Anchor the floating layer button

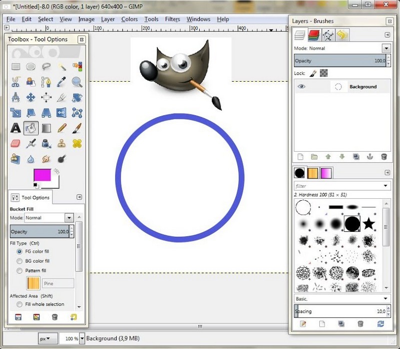click(x=370, y=157)
